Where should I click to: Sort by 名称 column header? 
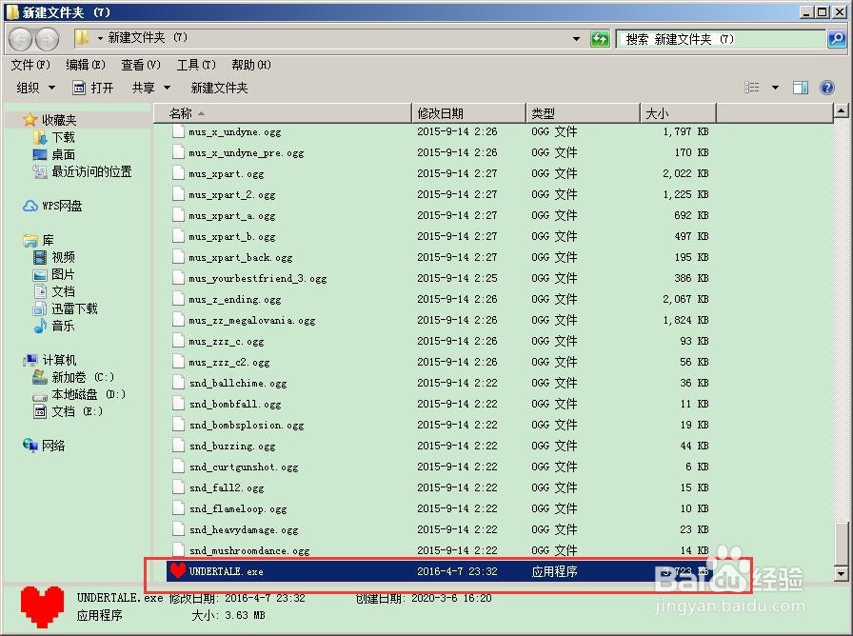pyautogui.click(x=283, y=113)
